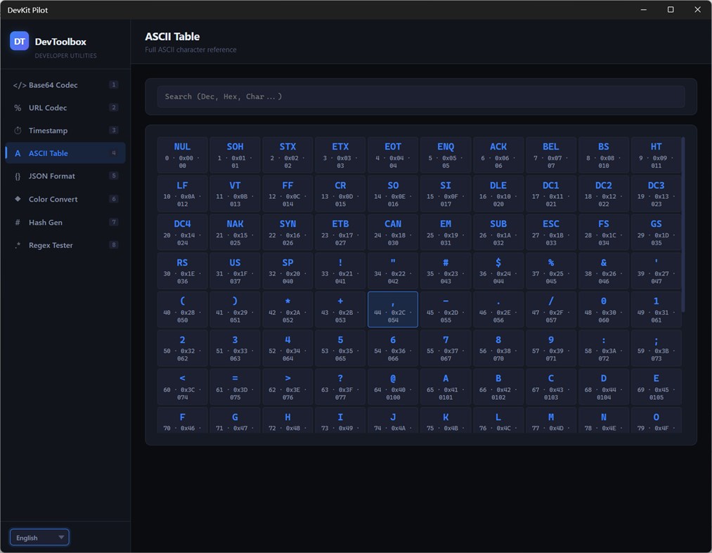The image size is (712, 553).
Task: Switch to the Timestamp tool
Action: [65, 130]
